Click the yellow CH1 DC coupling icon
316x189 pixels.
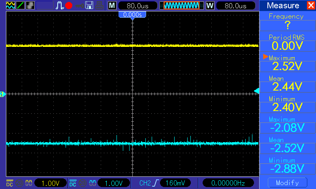click(x=9, y=183)
